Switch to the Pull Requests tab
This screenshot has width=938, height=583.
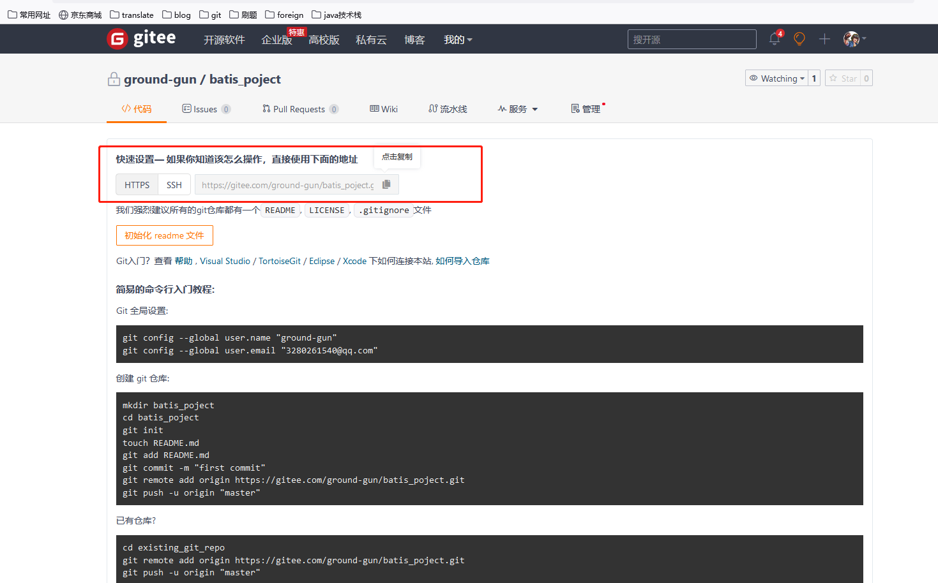point(299,109)
